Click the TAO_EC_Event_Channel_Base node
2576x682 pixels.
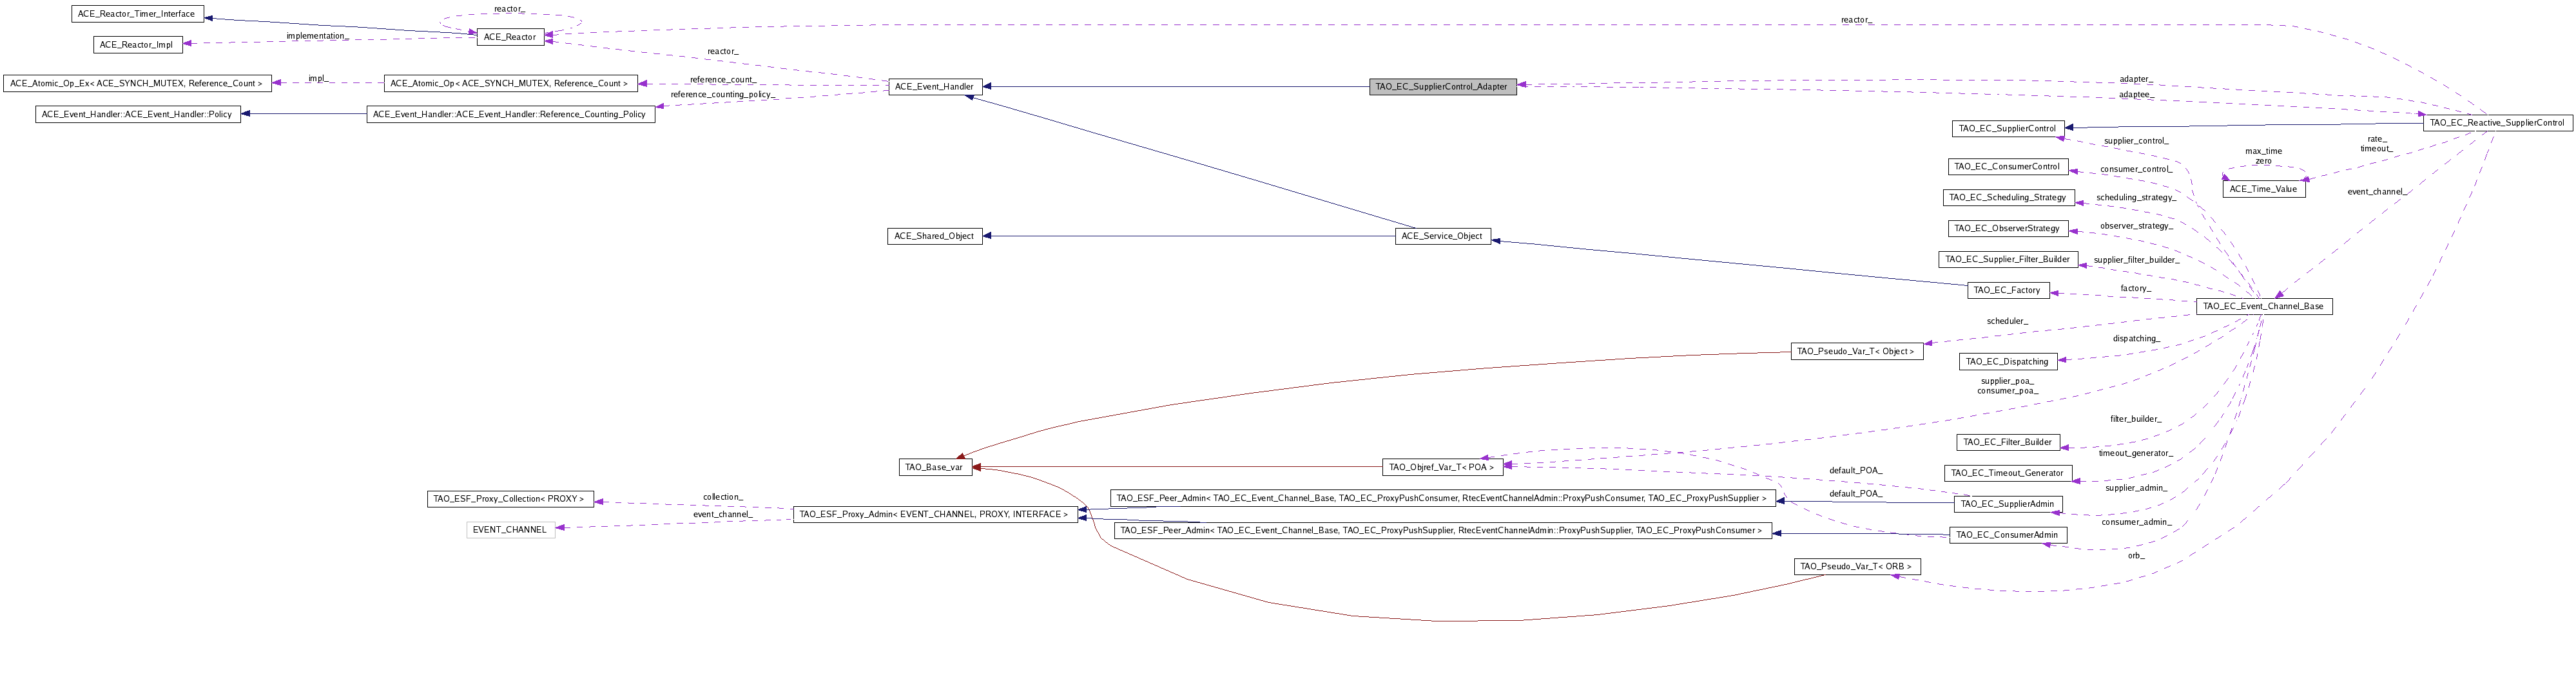[2263, 307]
